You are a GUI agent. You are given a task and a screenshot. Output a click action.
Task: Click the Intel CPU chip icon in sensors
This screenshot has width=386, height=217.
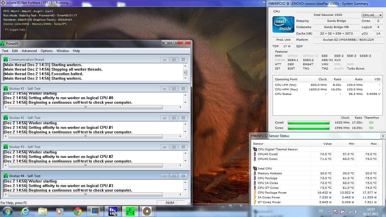[255, 168]
